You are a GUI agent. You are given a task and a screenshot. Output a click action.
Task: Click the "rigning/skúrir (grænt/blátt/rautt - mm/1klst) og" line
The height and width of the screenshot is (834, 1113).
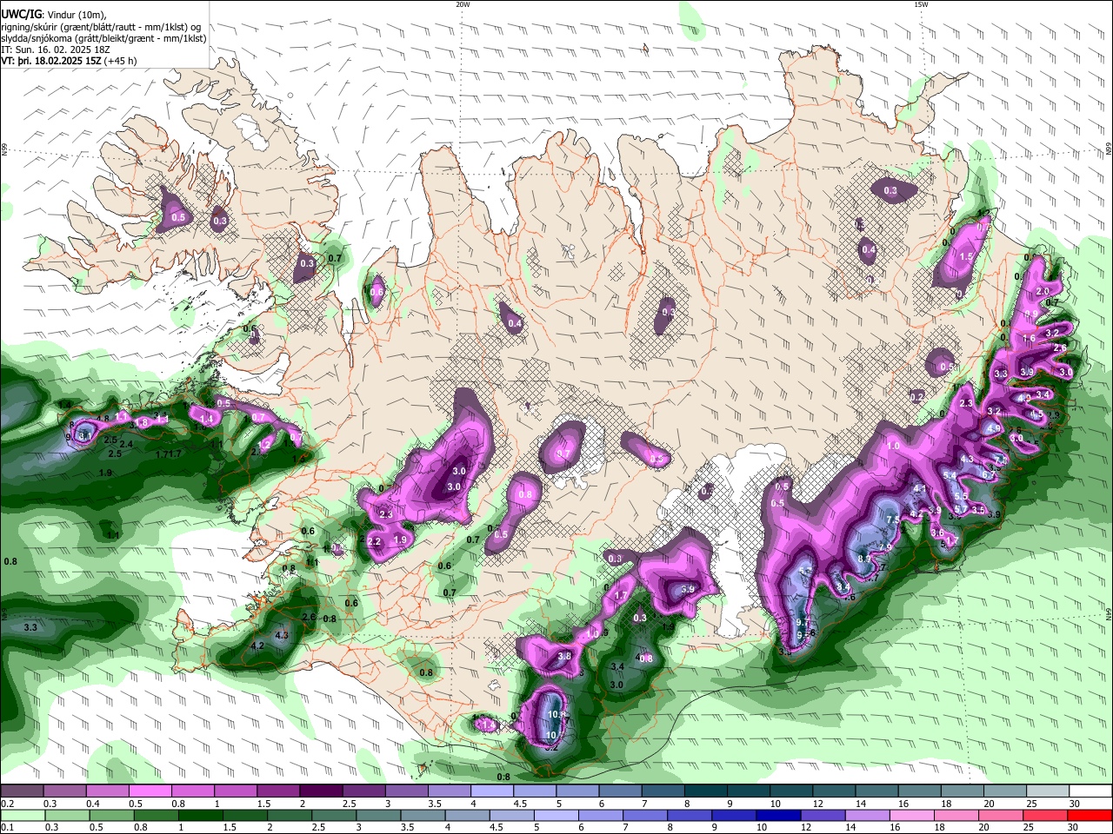(101, 26)
